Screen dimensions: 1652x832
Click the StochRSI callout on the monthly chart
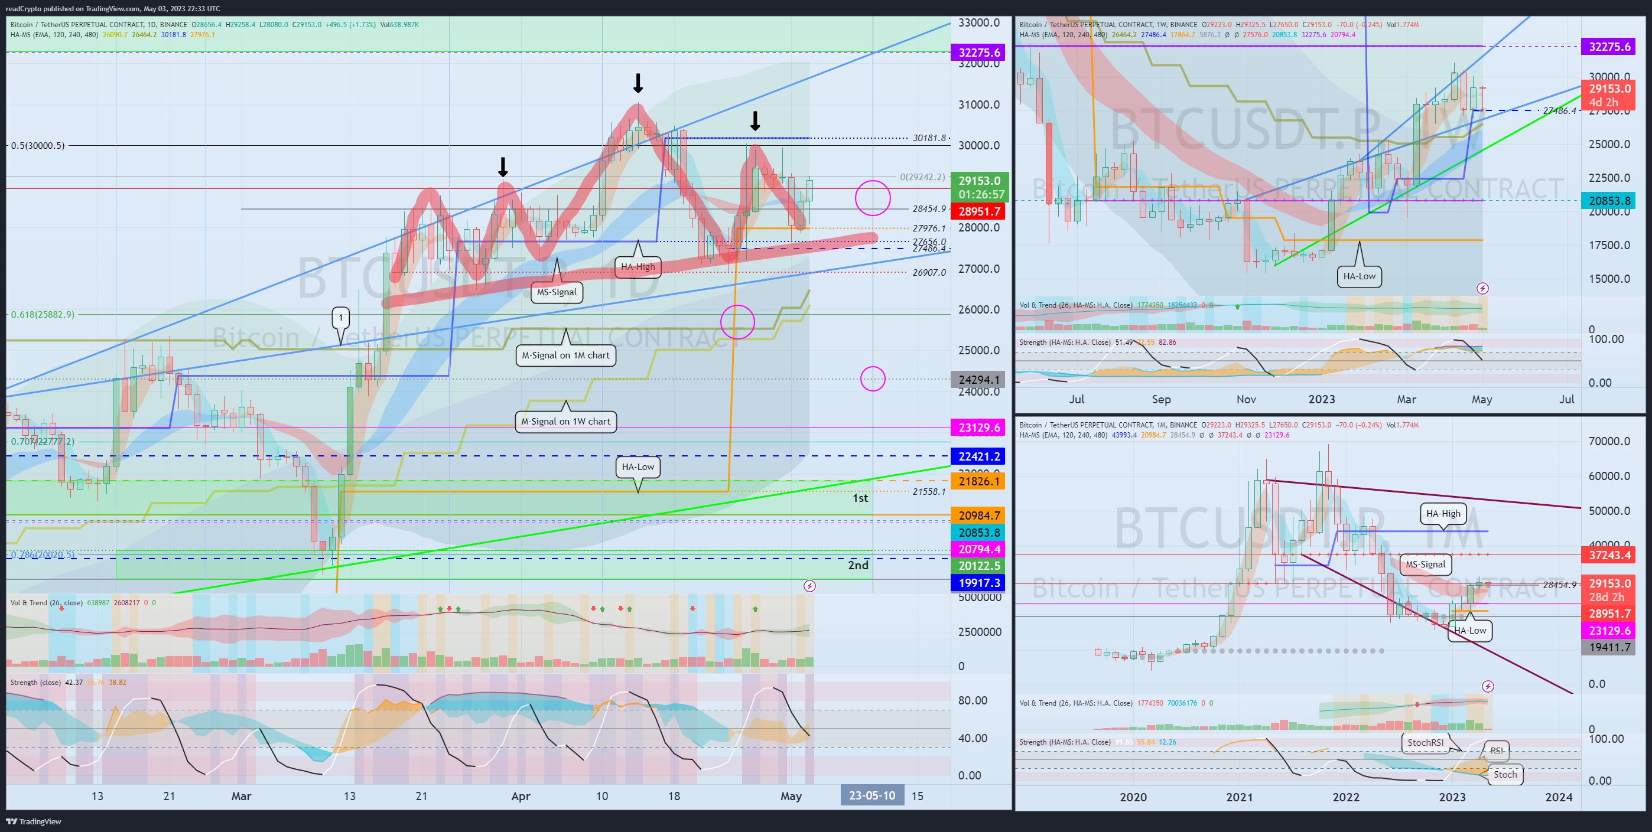1425,743
